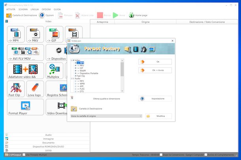The height and width of the screenshot is (160, 241).
Task: Open the Adattatore video joiner tool
Action: tap(26, 71)
